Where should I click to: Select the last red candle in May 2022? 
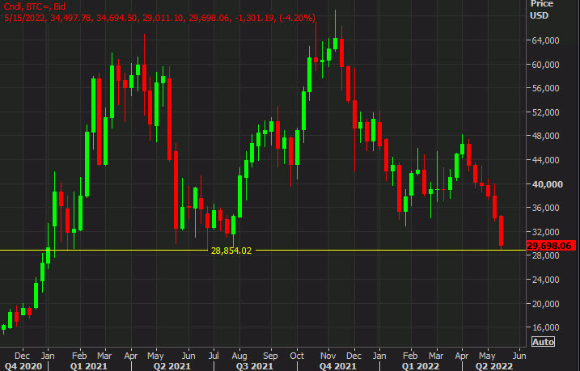point(502,232)
